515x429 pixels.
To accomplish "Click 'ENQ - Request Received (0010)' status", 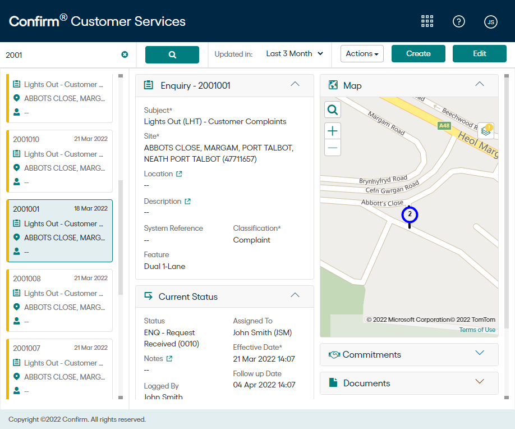I will tap(172, 338).
